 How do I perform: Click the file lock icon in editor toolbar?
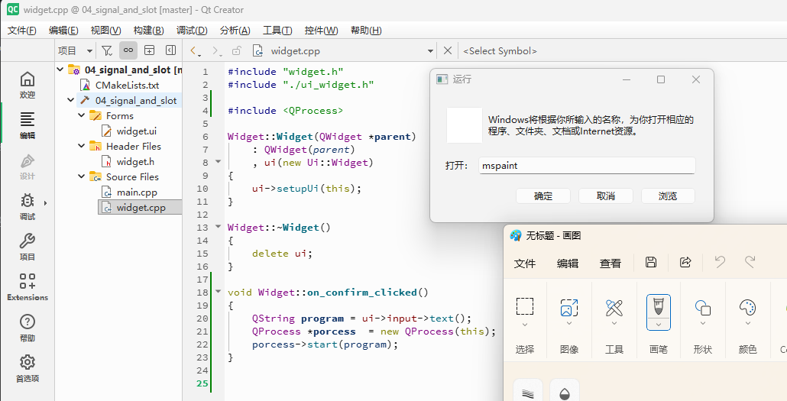coord(236,50)
